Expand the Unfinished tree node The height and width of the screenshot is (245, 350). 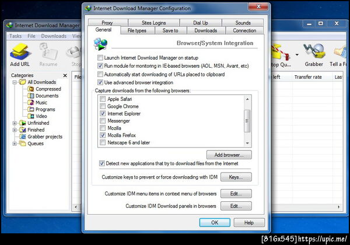15,123
